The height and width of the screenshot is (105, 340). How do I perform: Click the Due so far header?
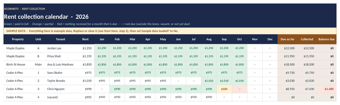point(287,39)
